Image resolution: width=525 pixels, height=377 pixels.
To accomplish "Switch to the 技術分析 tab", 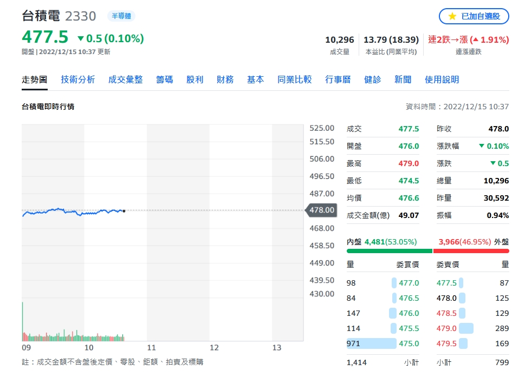I will (77, 80).
